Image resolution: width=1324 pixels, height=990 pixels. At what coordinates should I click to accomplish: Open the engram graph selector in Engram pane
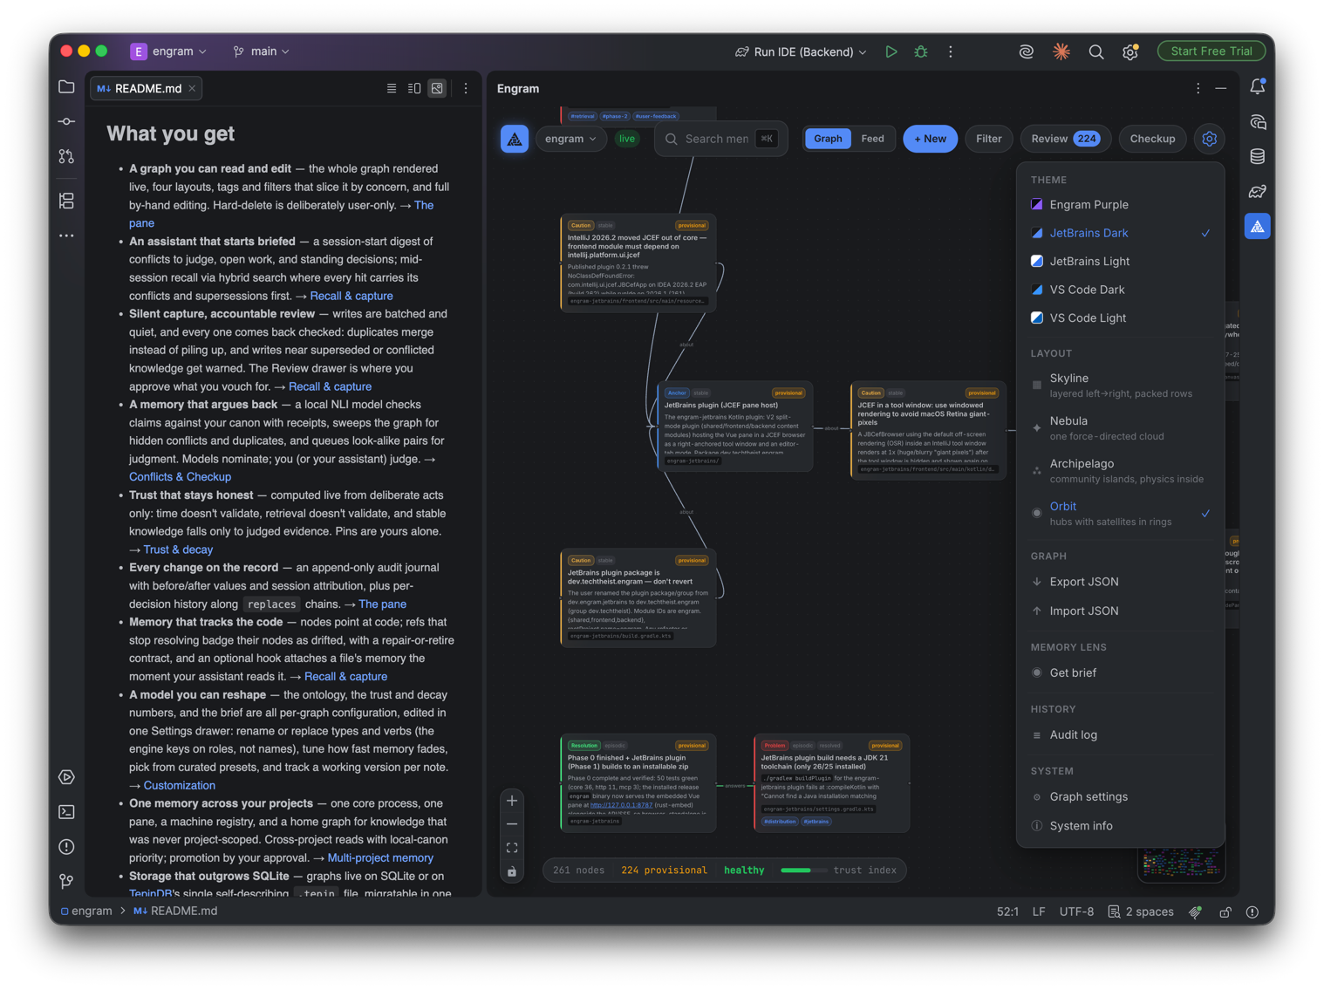[570, 139]
